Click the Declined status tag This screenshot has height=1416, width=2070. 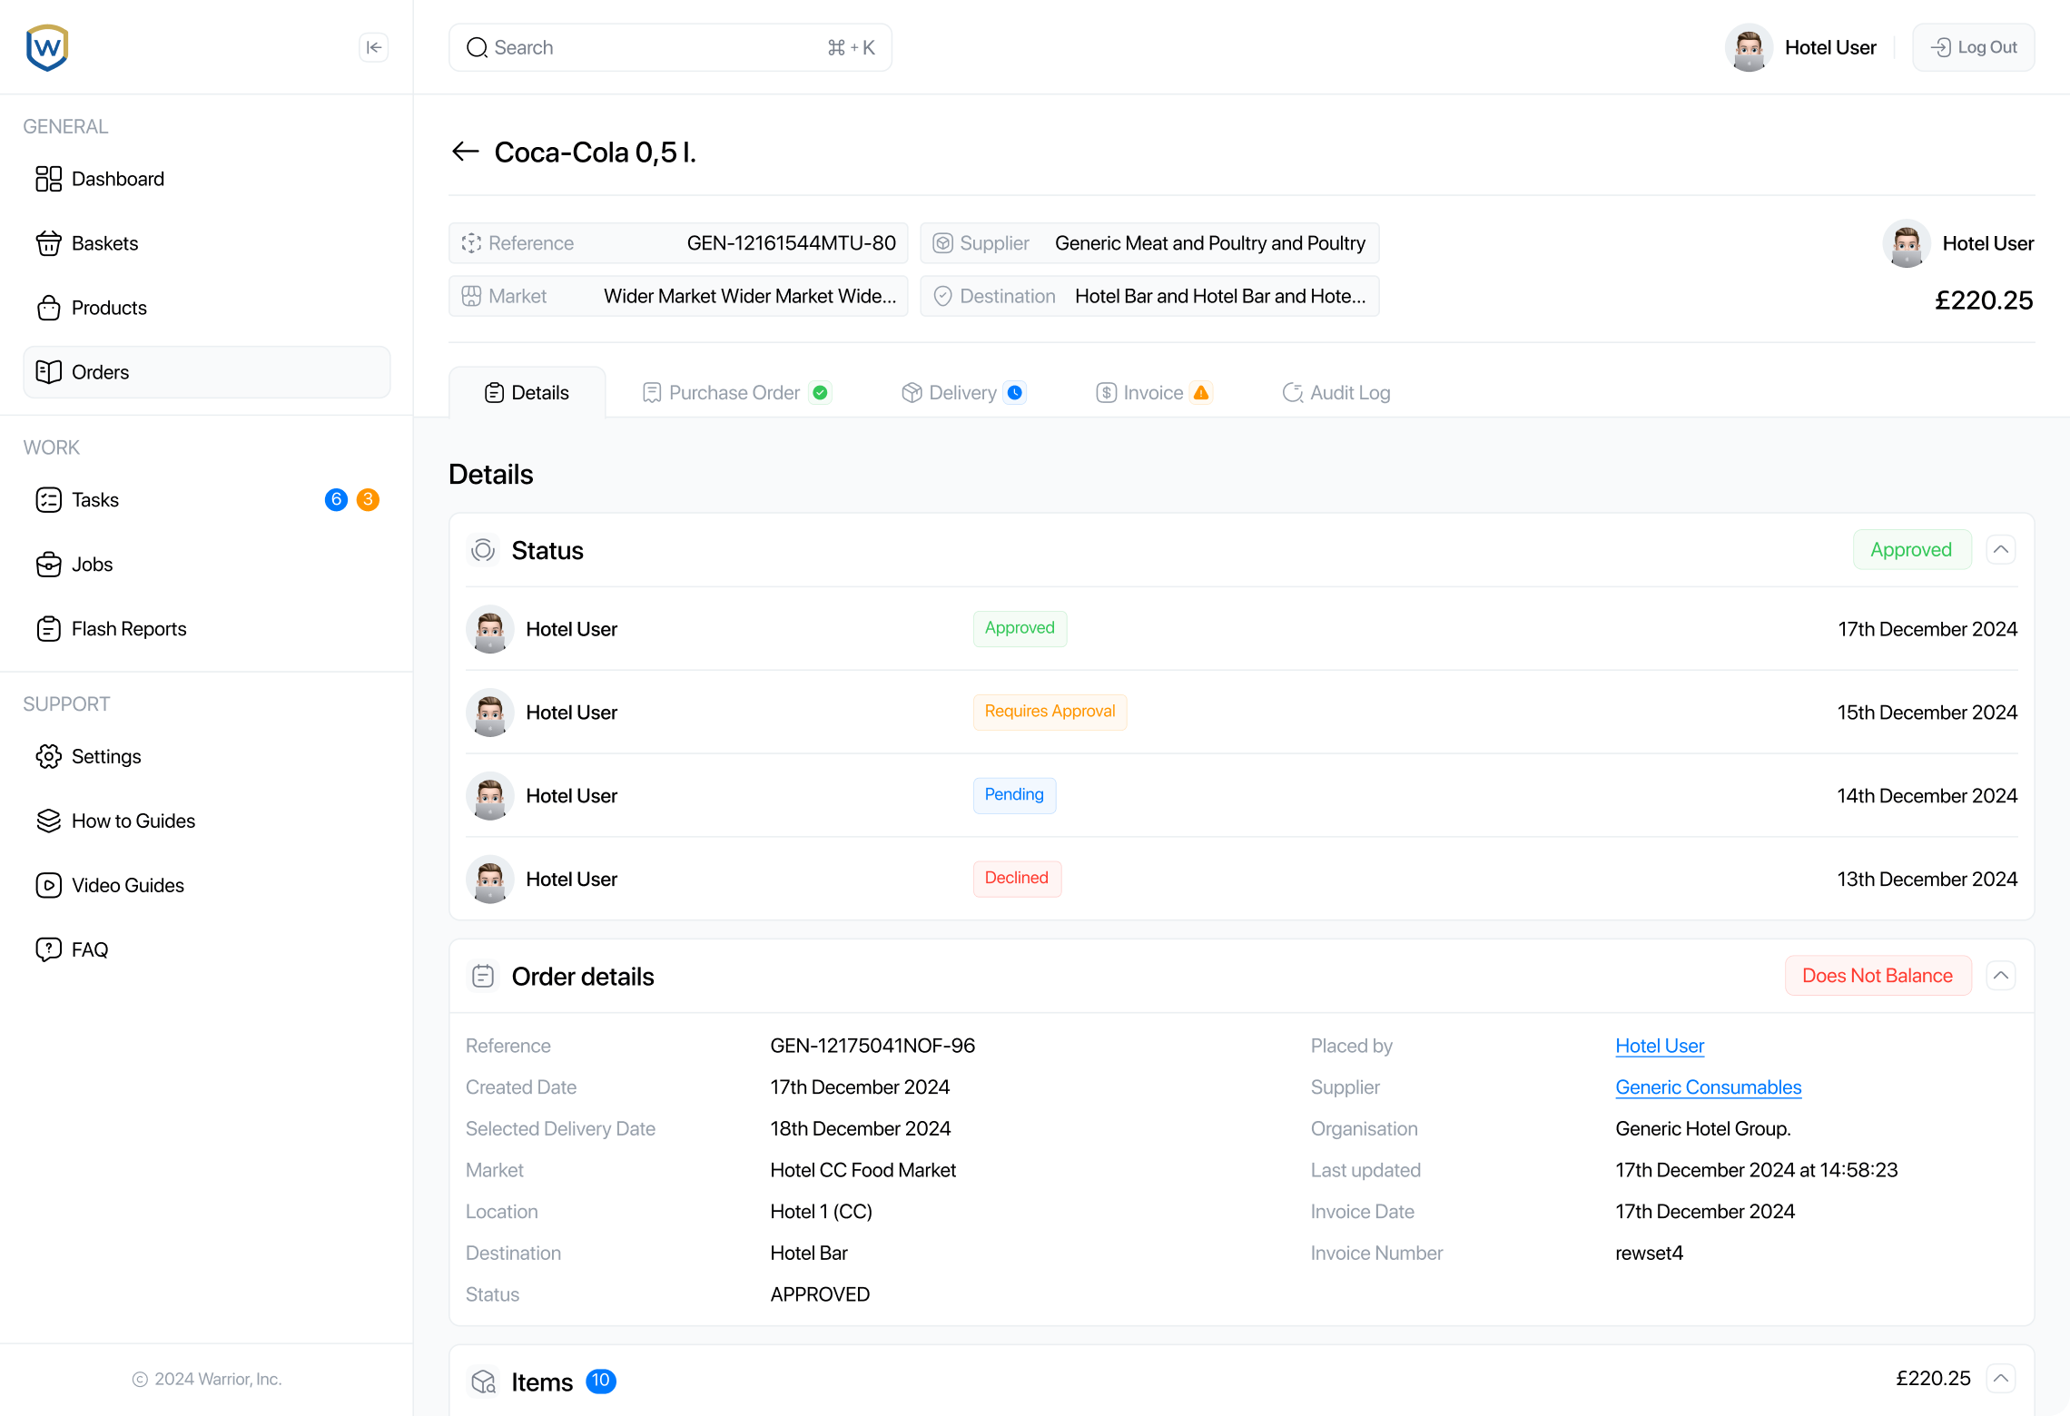coord(1018,879)
